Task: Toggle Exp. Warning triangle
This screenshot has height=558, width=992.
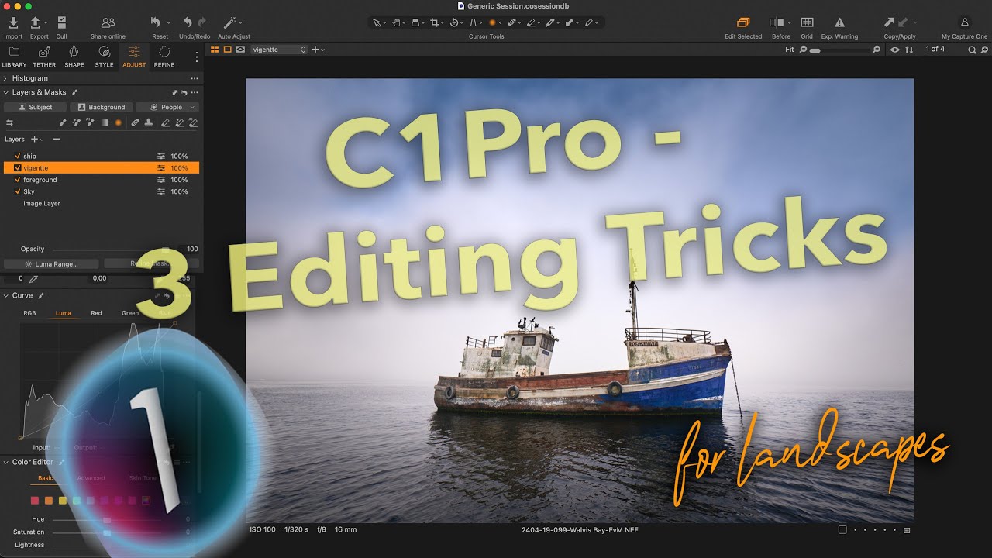Action: click(x=840, y=23)
